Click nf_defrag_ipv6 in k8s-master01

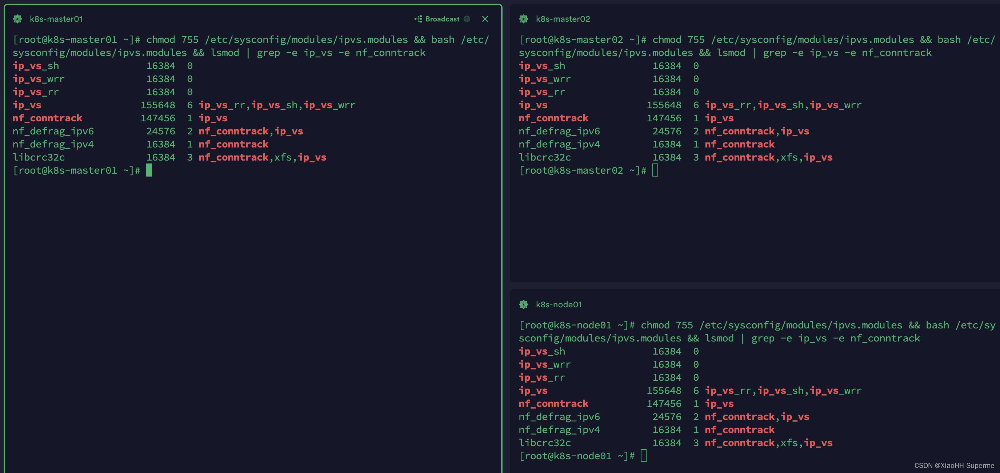(53, 132)
